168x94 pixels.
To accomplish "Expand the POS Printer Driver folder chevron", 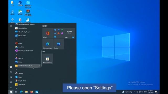I will pos(39,66).
